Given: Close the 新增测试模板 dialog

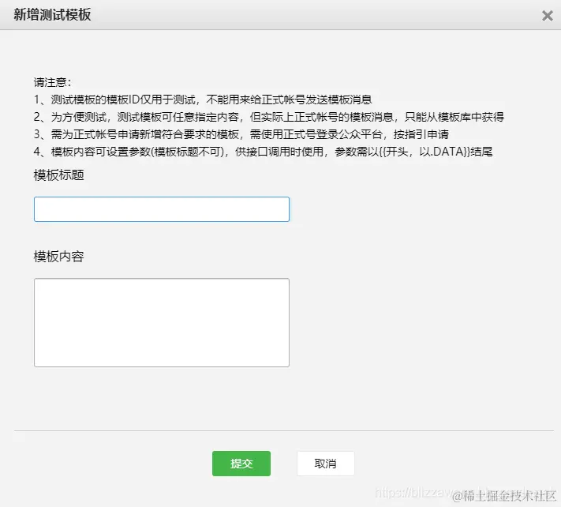Looking at the screenshot, I should (547, 15).
